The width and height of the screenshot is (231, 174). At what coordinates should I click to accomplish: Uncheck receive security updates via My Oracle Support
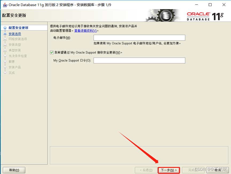point(52,52)
